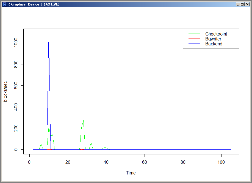Viewport: 252px width, 183px height.
Task: Select the 'Bgwriter' legend label
Action: [x=213, y=39]
